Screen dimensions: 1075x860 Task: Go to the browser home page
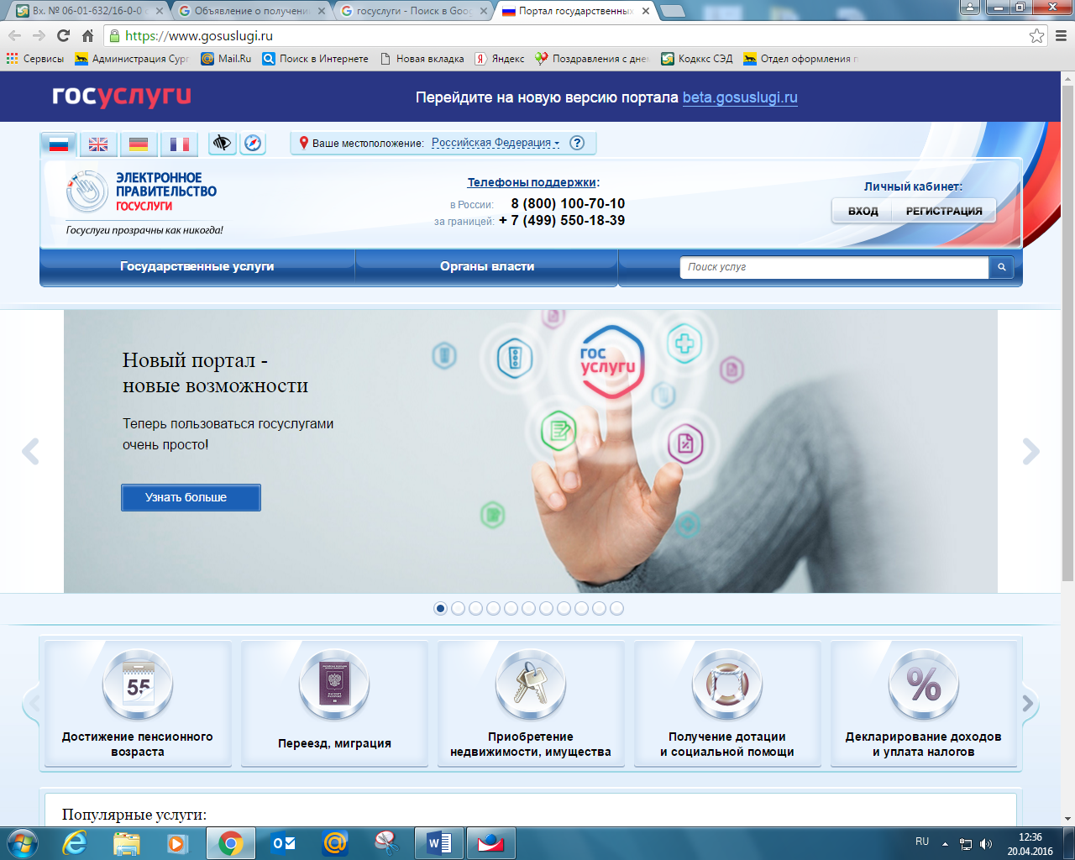click(x=87, y=35)
